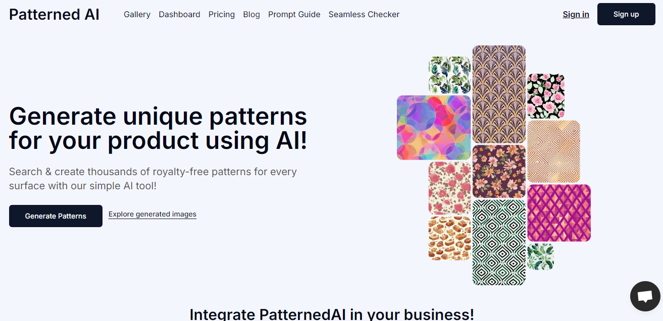Click the orange geometric maze pattern

click(553, 151)
